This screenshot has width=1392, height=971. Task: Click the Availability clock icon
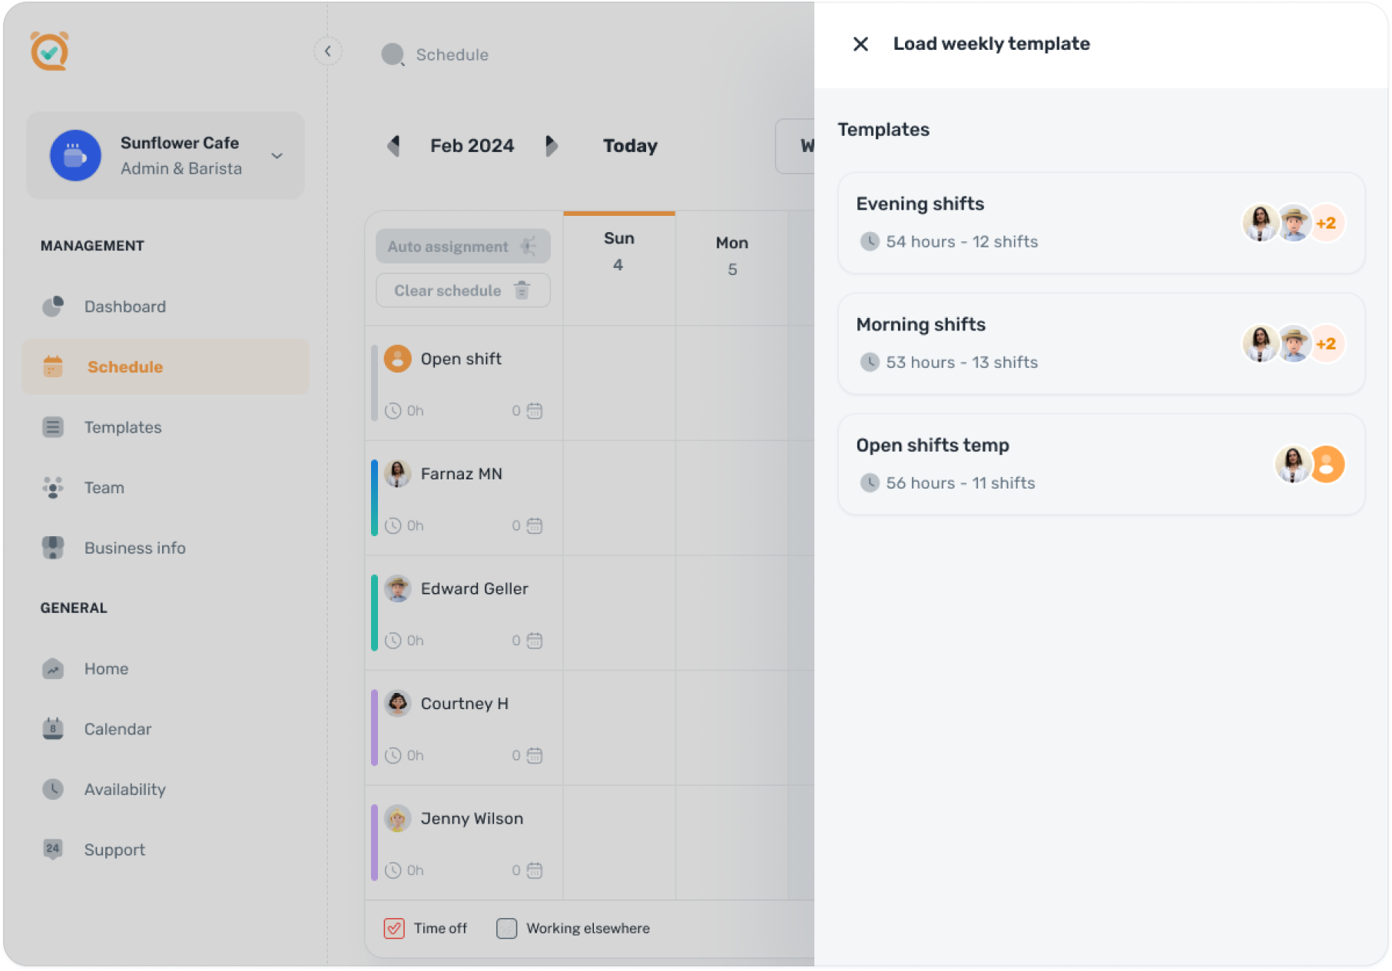point(52,789)
